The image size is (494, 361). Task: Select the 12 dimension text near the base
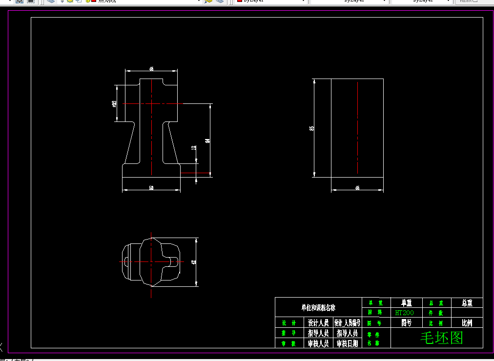(x=193, y=147)
